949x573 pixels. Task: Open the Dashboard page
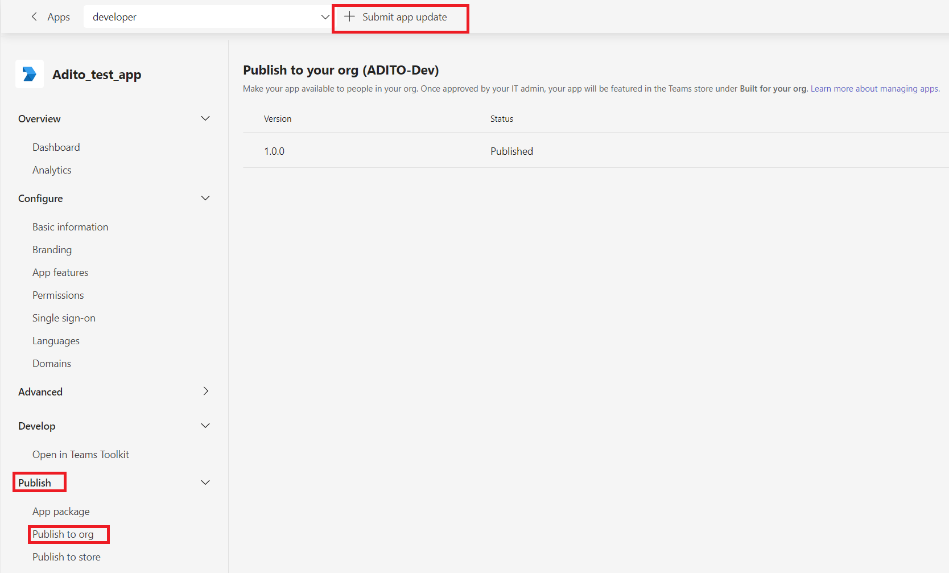click(x=56, y=147)
